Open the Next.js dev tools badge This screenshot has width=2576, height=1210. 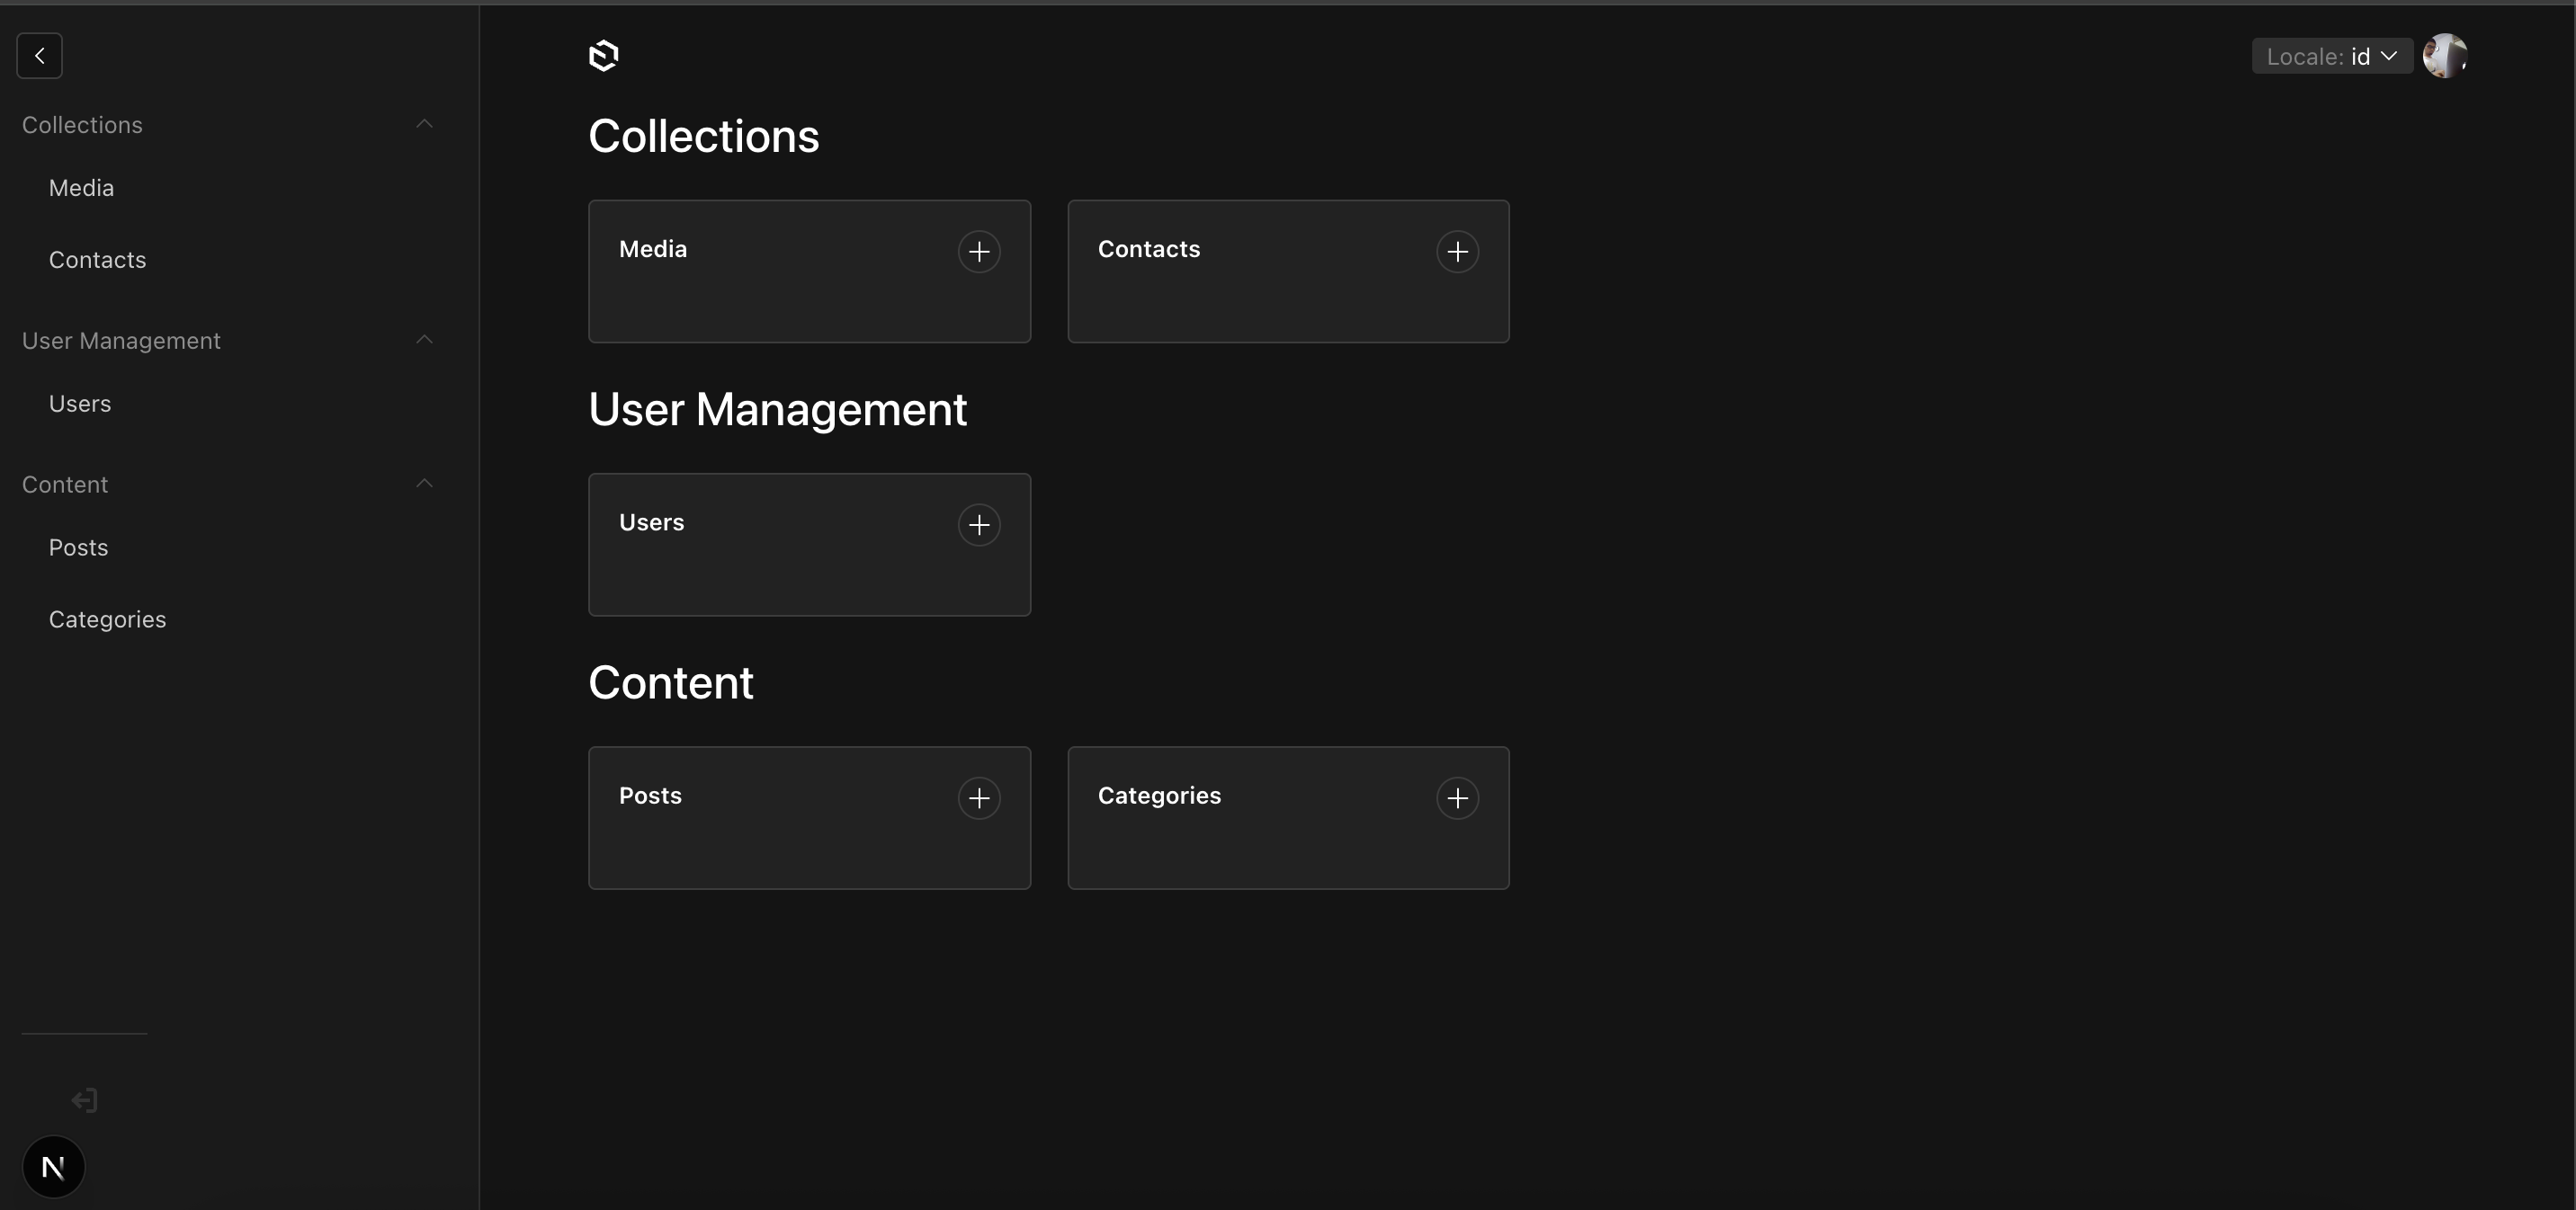[53, 1166]
